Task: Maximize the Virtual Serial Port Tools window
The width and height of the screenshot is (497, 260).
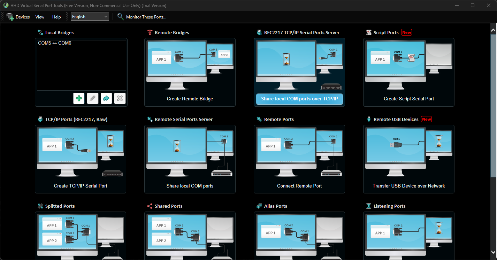Action: 473,5
